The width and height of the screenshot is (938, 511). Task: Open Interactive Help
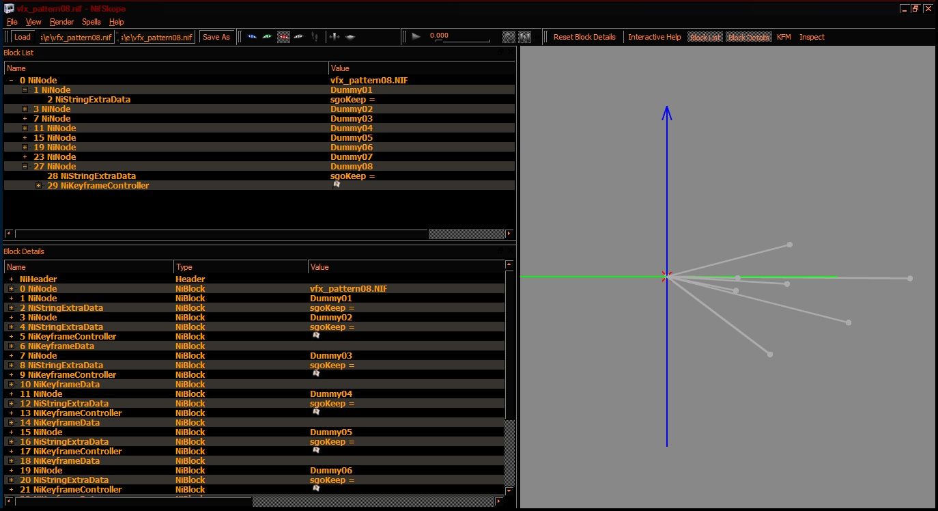pos(655,37)
